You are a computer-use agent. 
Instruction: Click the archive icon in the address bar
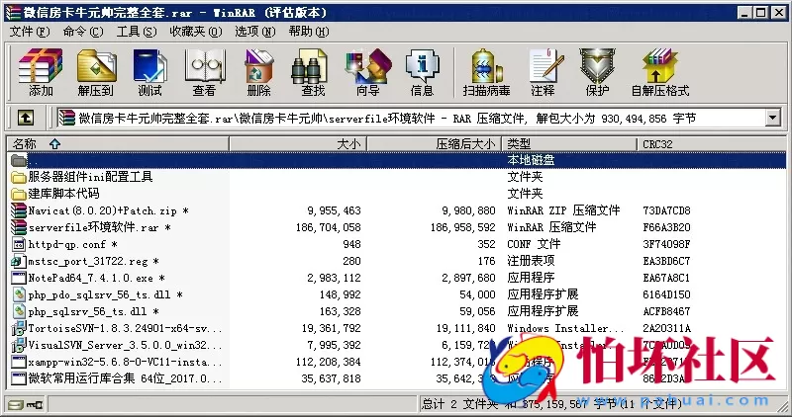coord(66,118)
